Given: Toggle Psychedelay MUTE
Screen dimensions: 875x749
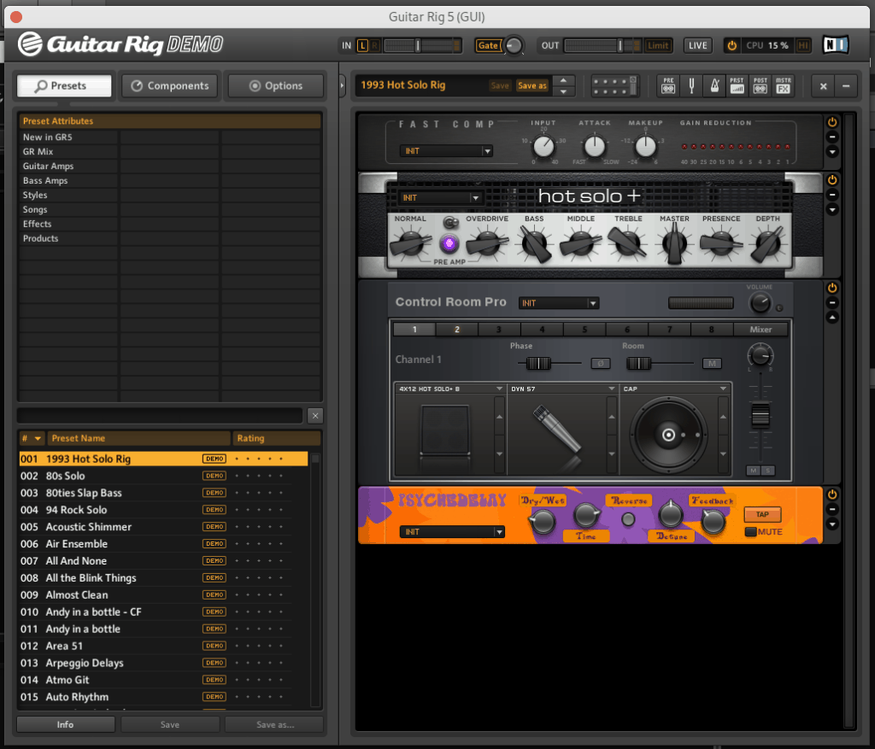Looking at the screenshot, I should pos(750,531).
